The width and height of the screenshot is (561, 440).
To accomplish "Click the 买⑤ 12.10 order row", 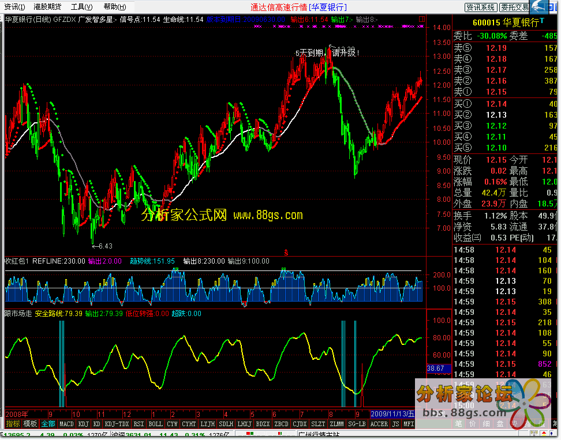I will pos(505,148).
